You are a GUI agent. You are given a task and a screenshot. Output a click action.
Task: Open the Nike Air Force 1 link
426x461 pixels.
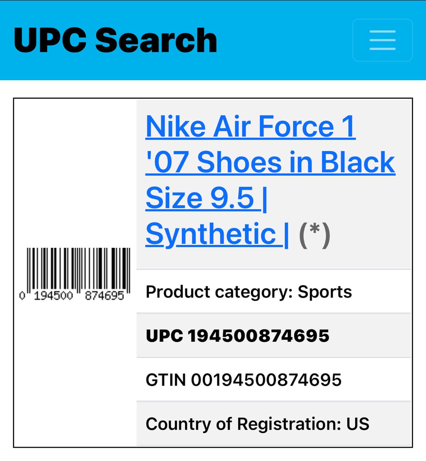250,126
